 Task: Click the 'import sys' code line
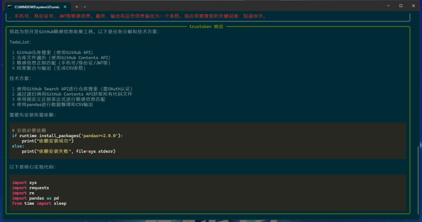point(24,182)
